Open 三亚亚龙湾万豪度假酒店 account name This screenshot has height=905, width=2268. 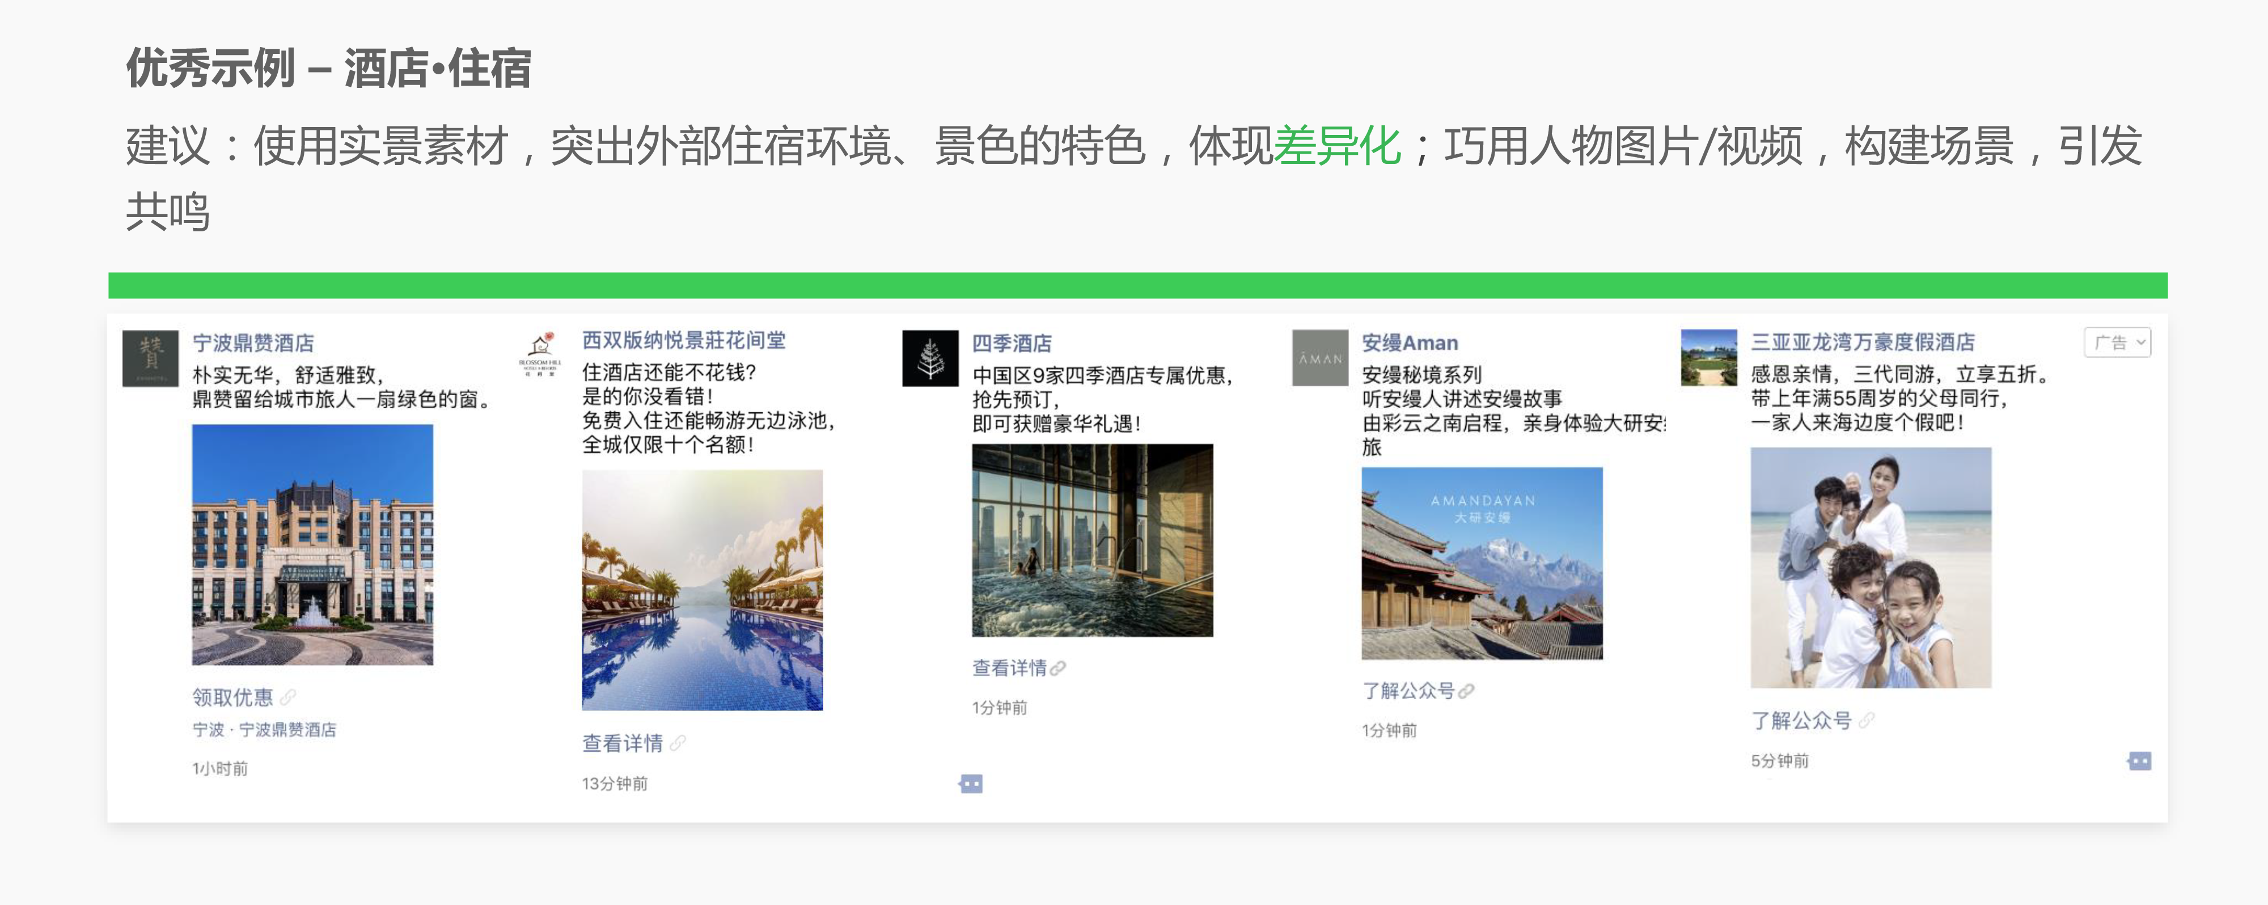pos(1863,341)
